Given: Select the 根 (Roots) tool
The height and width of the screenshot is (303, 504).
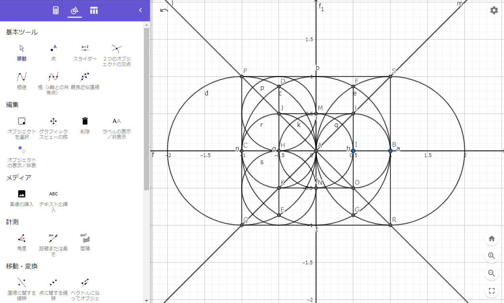Looking at the screenshot, I should (x=53, y=84).
